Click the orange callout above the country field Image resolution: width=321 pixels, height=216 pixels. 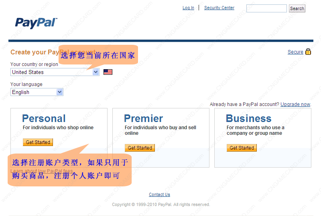(x=98, y=55)
